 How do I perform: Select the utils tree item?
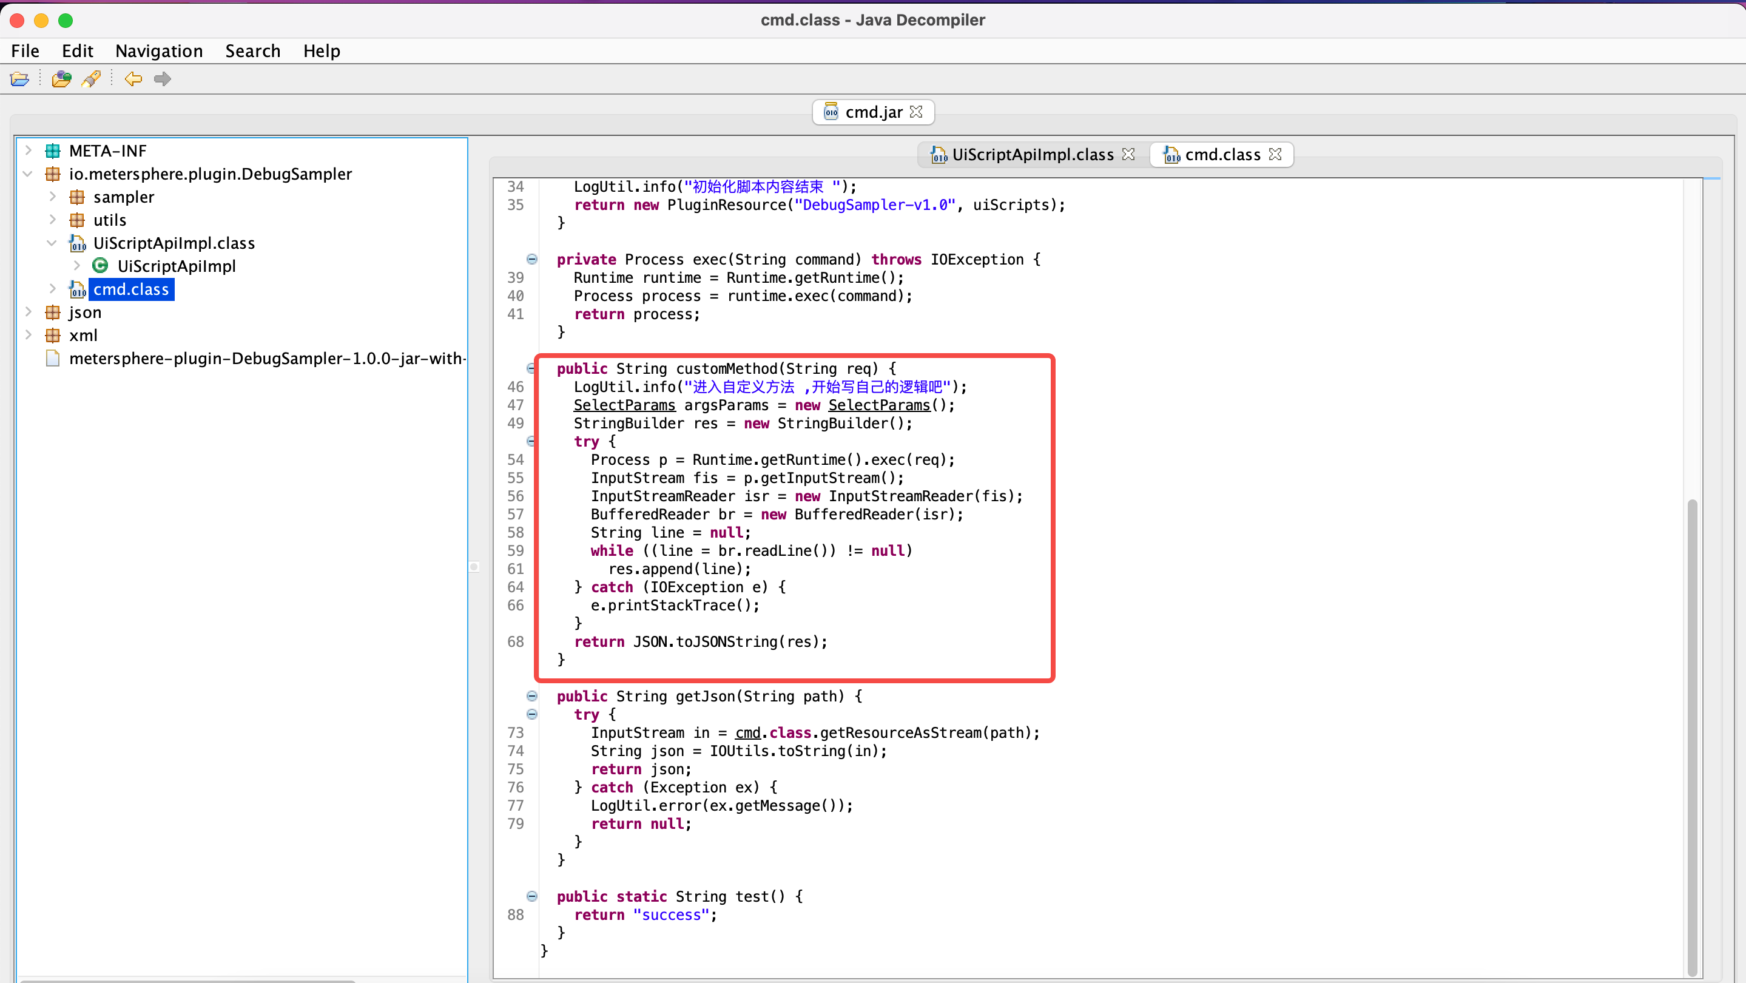110,220
